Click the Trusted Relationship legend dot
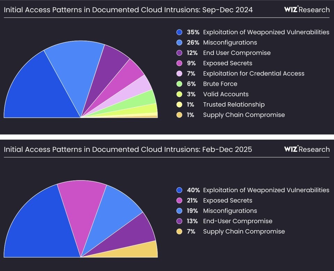 click(x=180, y=104)
